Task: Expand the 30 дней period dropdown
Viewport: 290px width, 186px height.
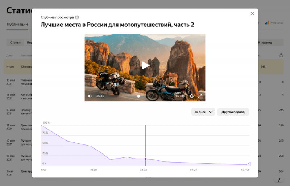Action: [x=203, y=112]
